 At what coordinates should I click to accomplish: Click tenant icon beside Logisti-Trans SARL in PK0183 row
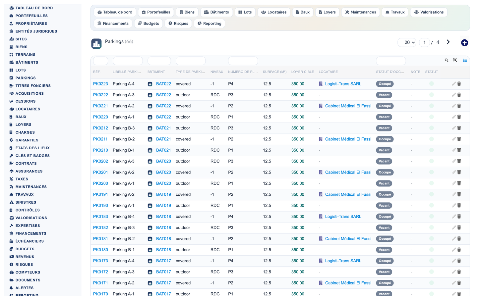point(321,217)
